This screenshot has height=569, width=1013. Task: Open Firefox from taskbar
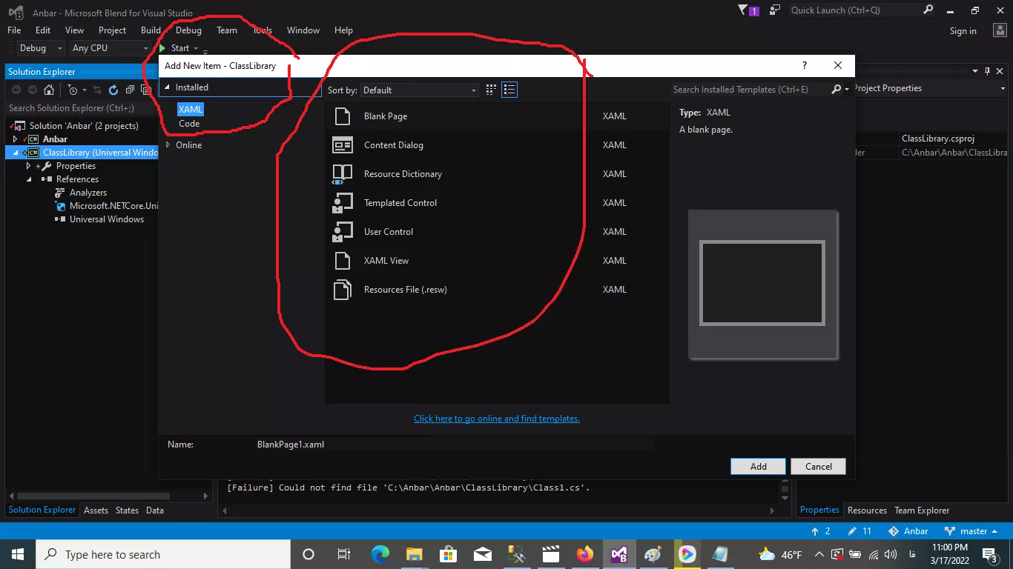coord(585,554)
